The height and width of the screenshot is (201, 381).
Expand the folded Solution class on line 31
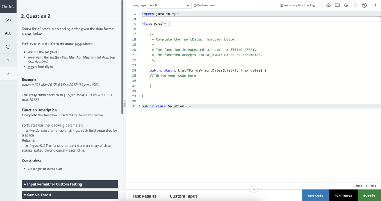pyautogui.click(x=139, y=106)
